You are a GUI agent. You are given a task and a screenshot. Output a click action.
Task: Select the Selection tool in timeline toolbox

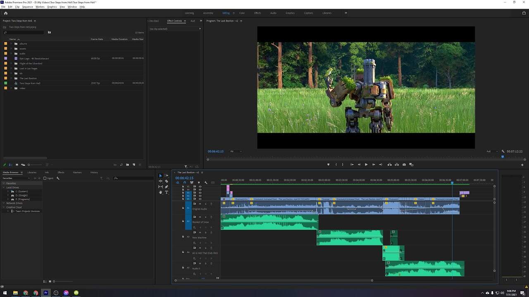[161, 176]
